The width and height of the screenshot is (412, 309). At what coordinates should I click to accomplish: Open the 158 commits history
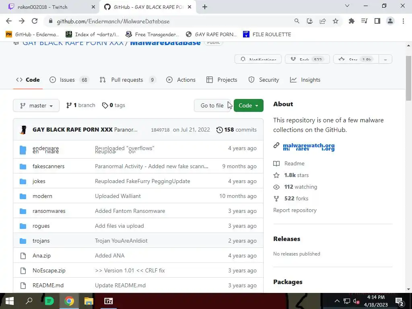coord(236,130)
